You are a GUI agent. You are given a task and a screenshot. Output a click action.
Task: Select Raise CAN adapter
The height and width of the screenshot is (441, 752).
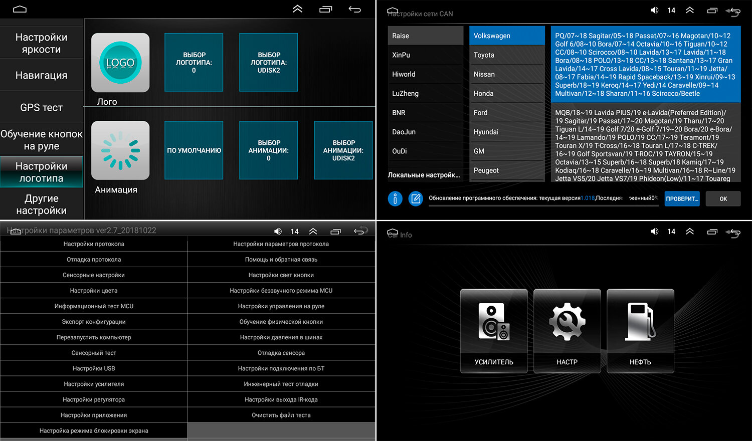coord(426,36)
